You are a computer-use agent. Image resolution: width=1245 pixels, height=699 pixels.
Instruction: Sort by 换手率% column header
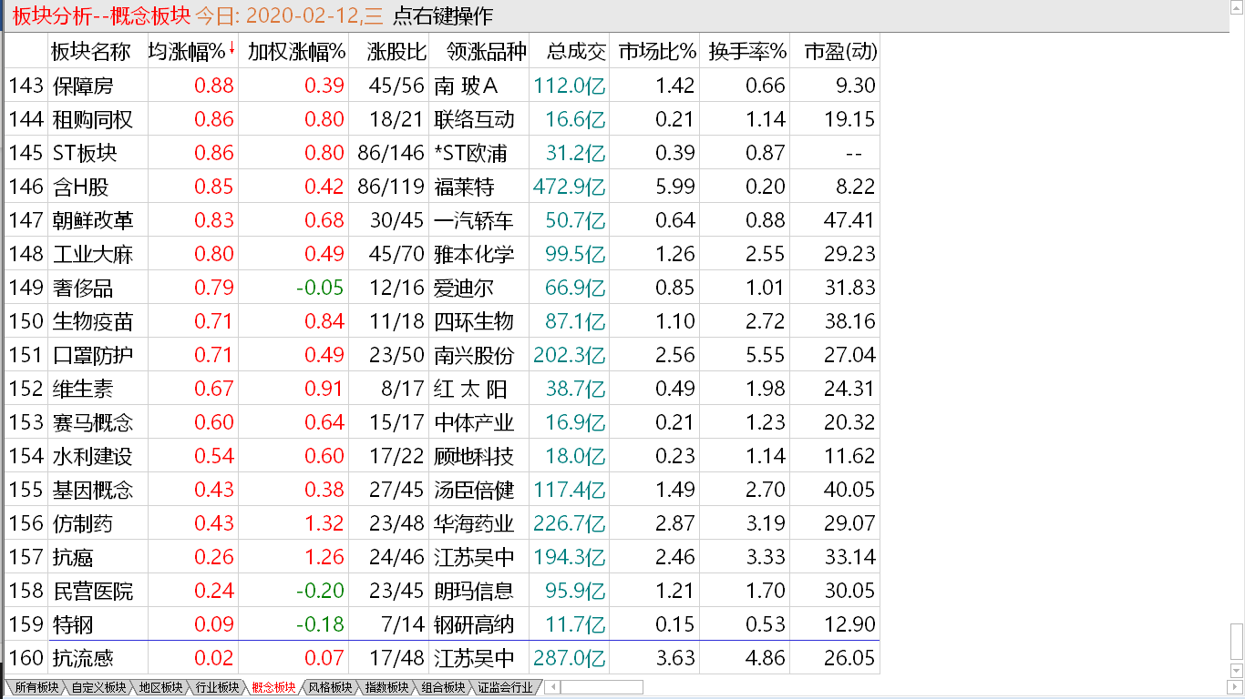tap(747, 52)
